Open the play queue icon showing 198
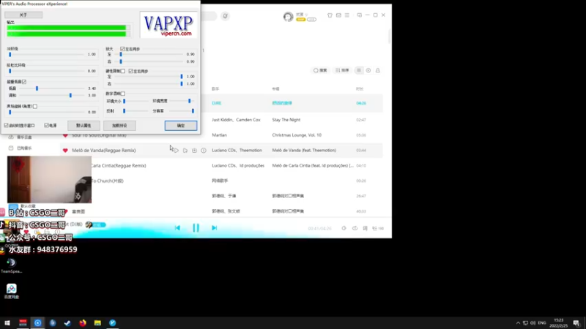Screen dimensions: 586x329 click(378, 228)
